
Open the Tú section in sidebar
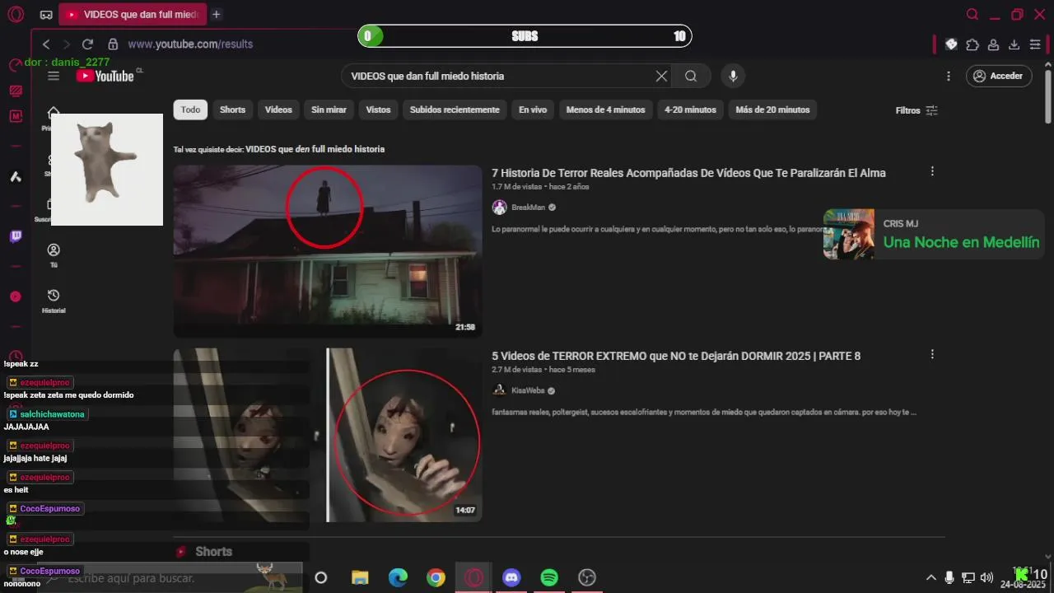point(54,255)
